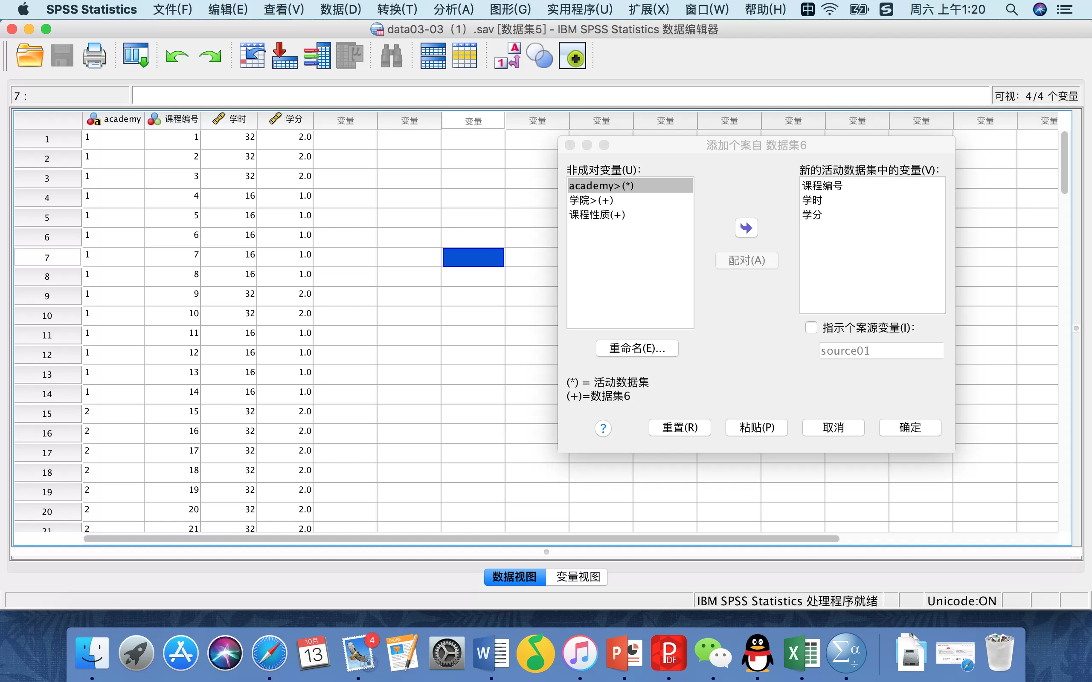Open the 重命名(E) rename dialog
Viewport: 1092px width, 682px height.
click(x=637, y=348)
